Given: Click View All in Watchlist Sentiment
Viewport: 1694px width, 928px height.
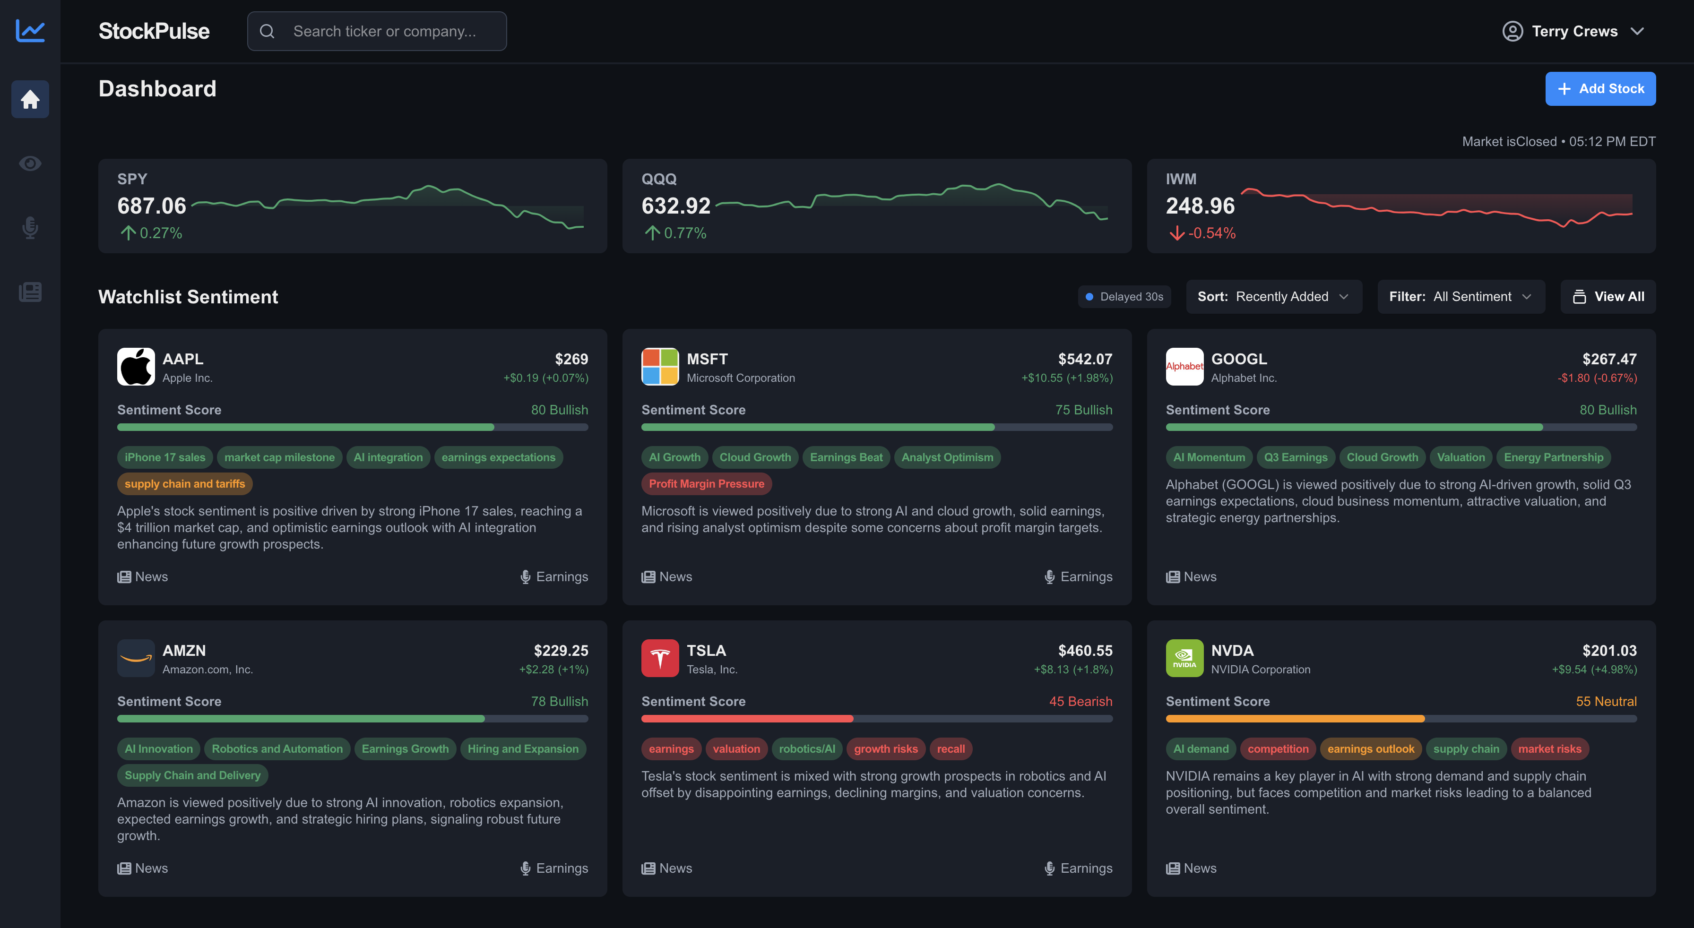Looking at the screenshot, I should [x=1608, y=296].
